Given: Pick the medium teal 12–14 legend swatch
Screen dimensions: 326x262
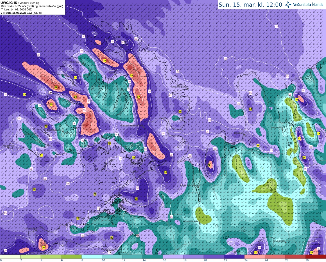Looking at the screenshot, I should 132,257.
